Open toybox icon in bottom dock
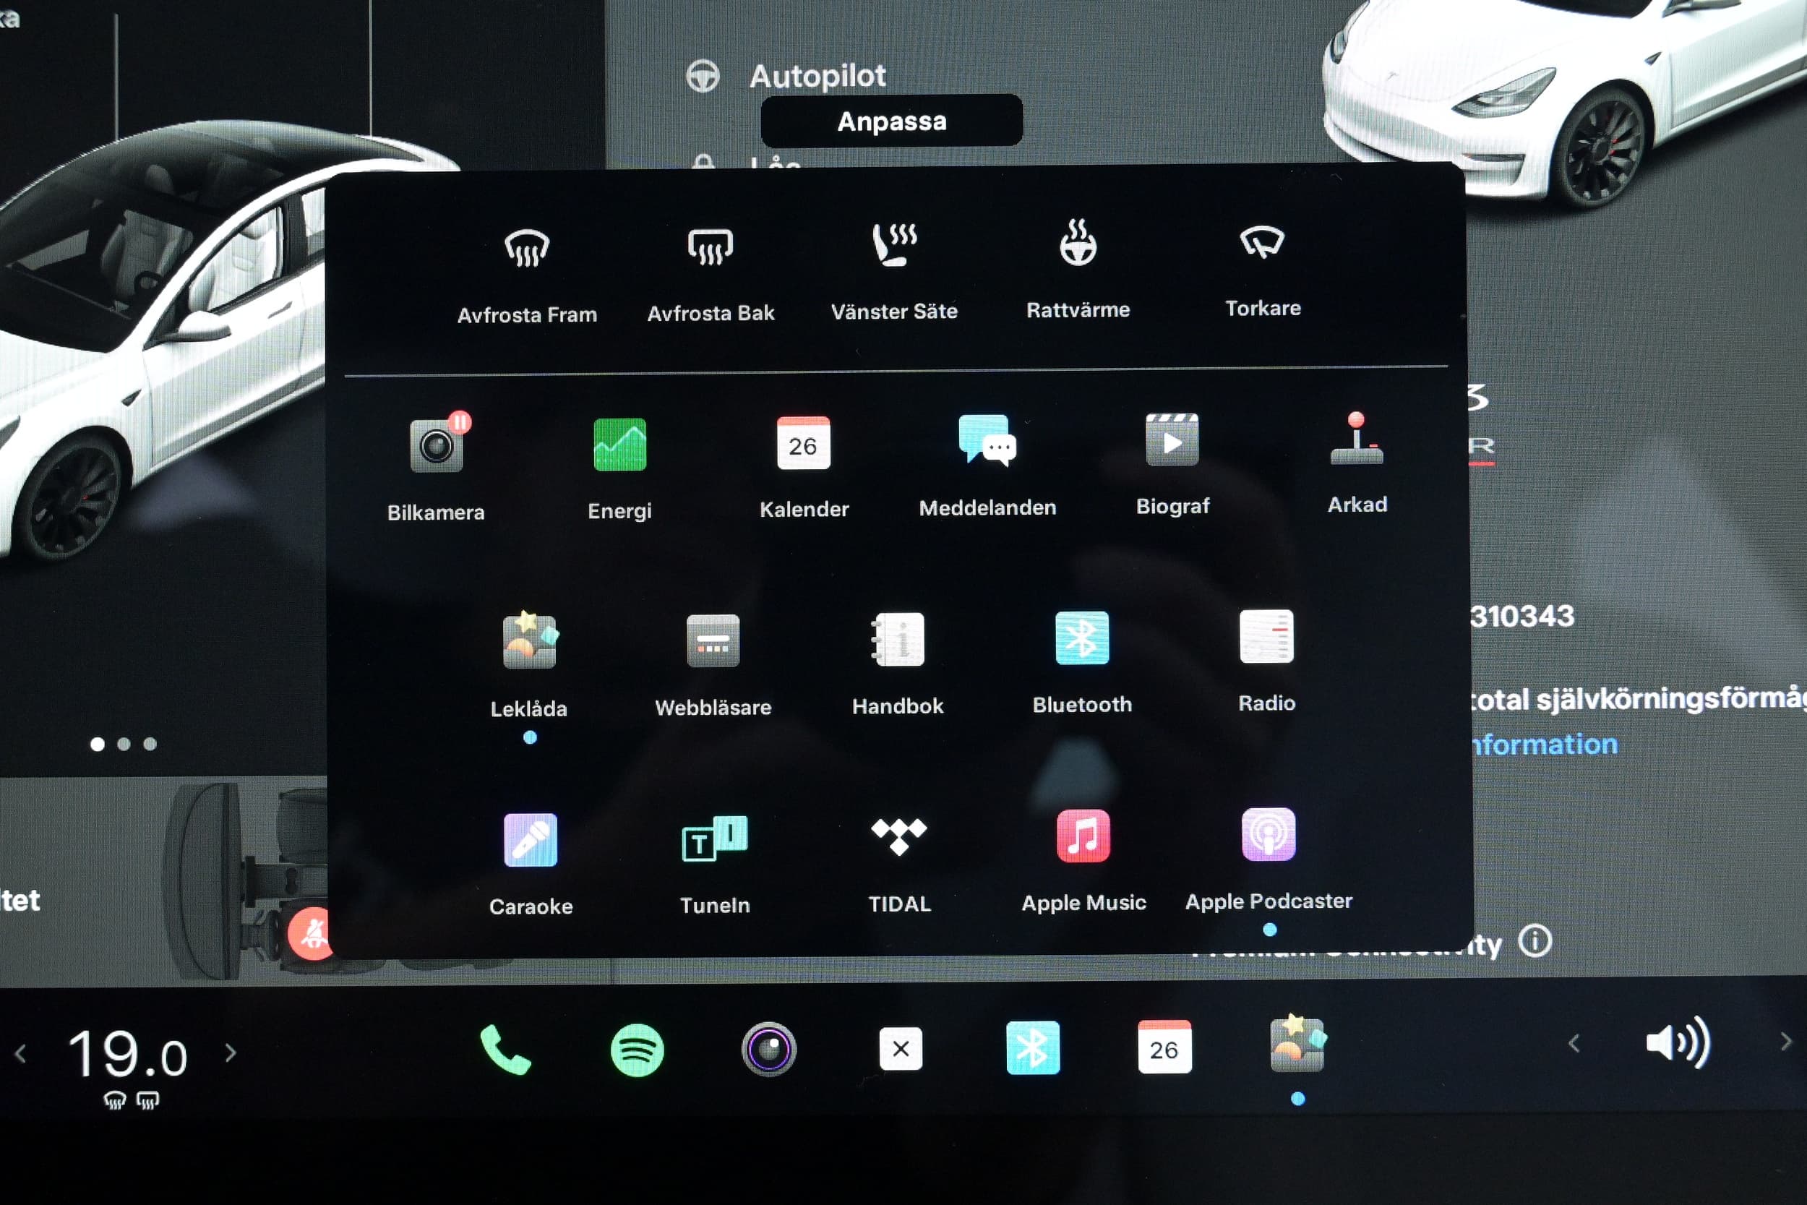 (x=1297, y=1044)
